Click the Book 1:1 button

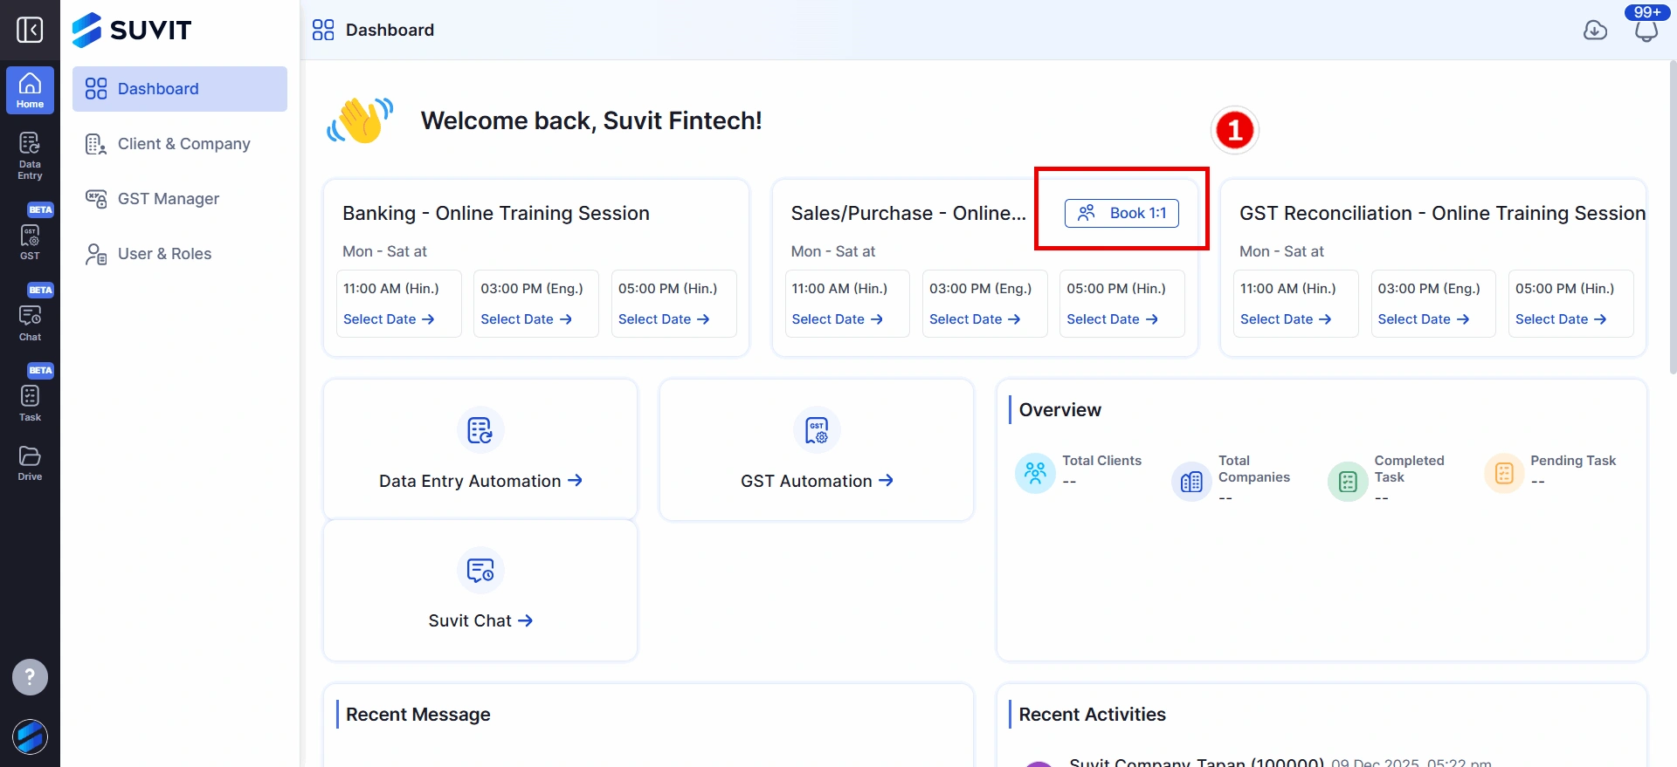[x=1121, y=213]
